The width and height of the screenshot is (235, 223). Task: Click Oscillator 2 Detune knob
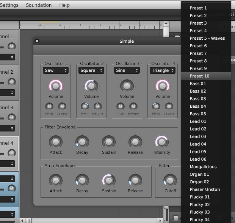pos(98,107)
